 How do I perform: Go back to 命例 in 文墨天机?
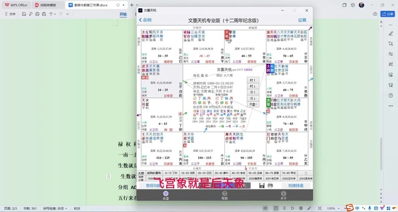tap(145, 20)
